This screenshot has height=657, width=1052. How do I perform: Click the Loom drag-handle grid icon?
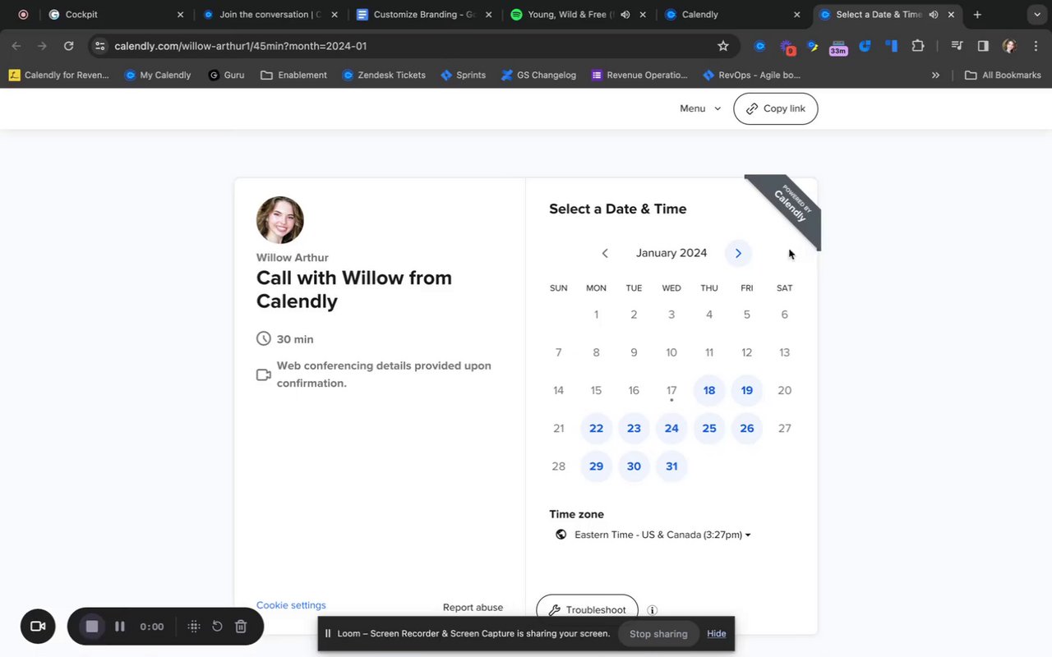tap(194, 627)
